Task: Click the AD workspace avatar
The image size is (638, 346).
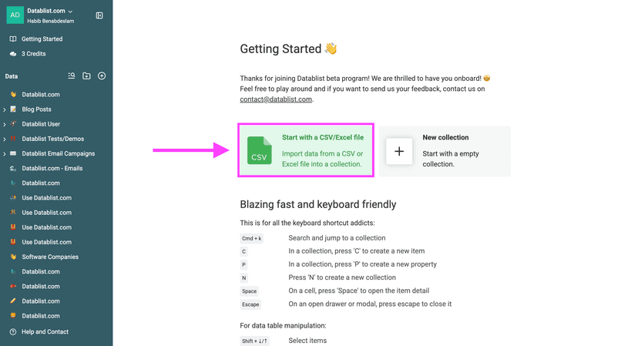Action: 15,15
